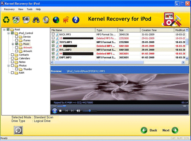The width and height of the screenshot is (191, 141).
Task: Open the Recovery menu
Action: [9, 9]
